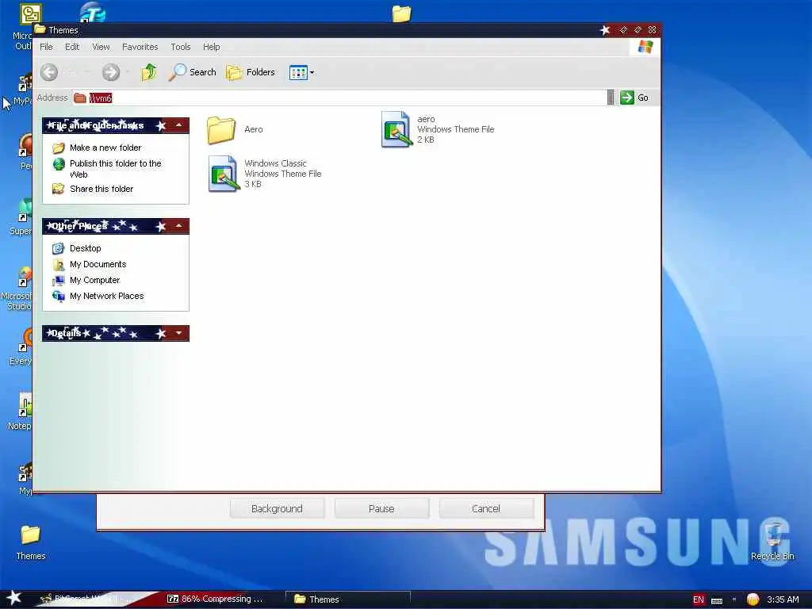Screen dimensions: 812x609
Task: Click the Background button in the 7-Zip dialog
Action: click(x=277, y=508)
